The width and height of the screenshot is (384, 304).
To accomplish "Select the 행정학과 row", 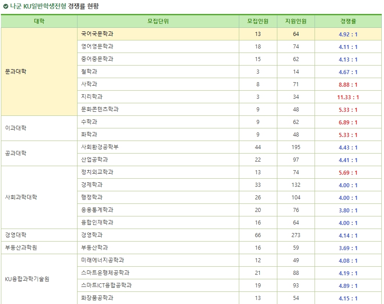I will pos(229,198).
